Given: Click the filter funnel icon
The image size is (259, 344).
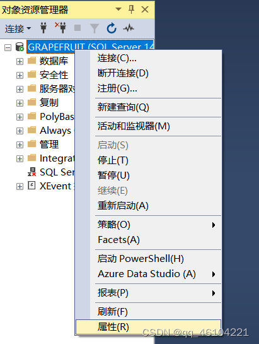Looking at the screenshot, I should (x=95, y=28).
